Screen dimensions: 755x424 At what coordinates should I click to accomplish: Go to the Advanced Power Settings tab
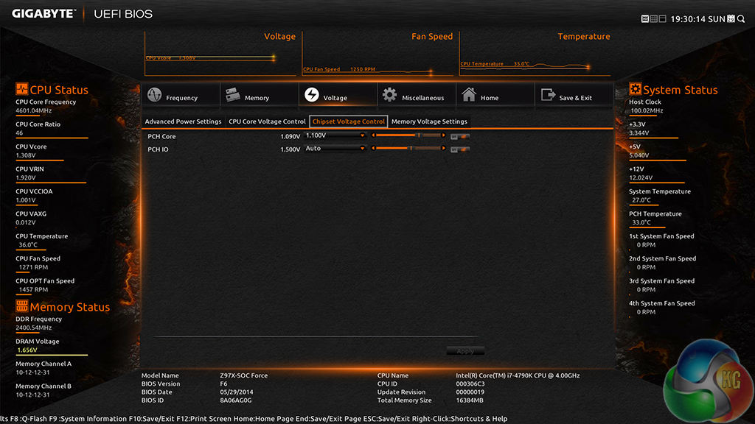[x=183, y=121]
